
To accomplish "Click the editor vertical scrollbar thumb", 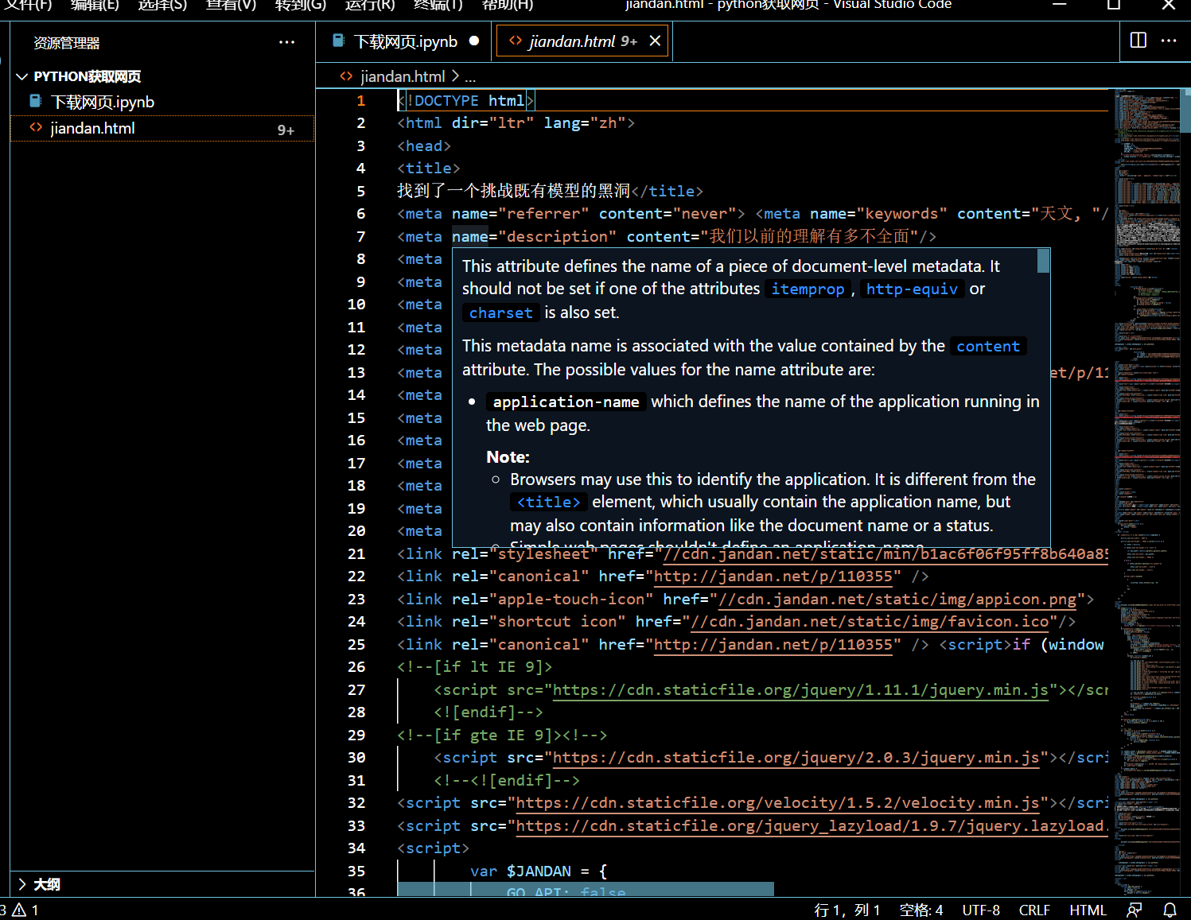I will (x=1185, y=111).
